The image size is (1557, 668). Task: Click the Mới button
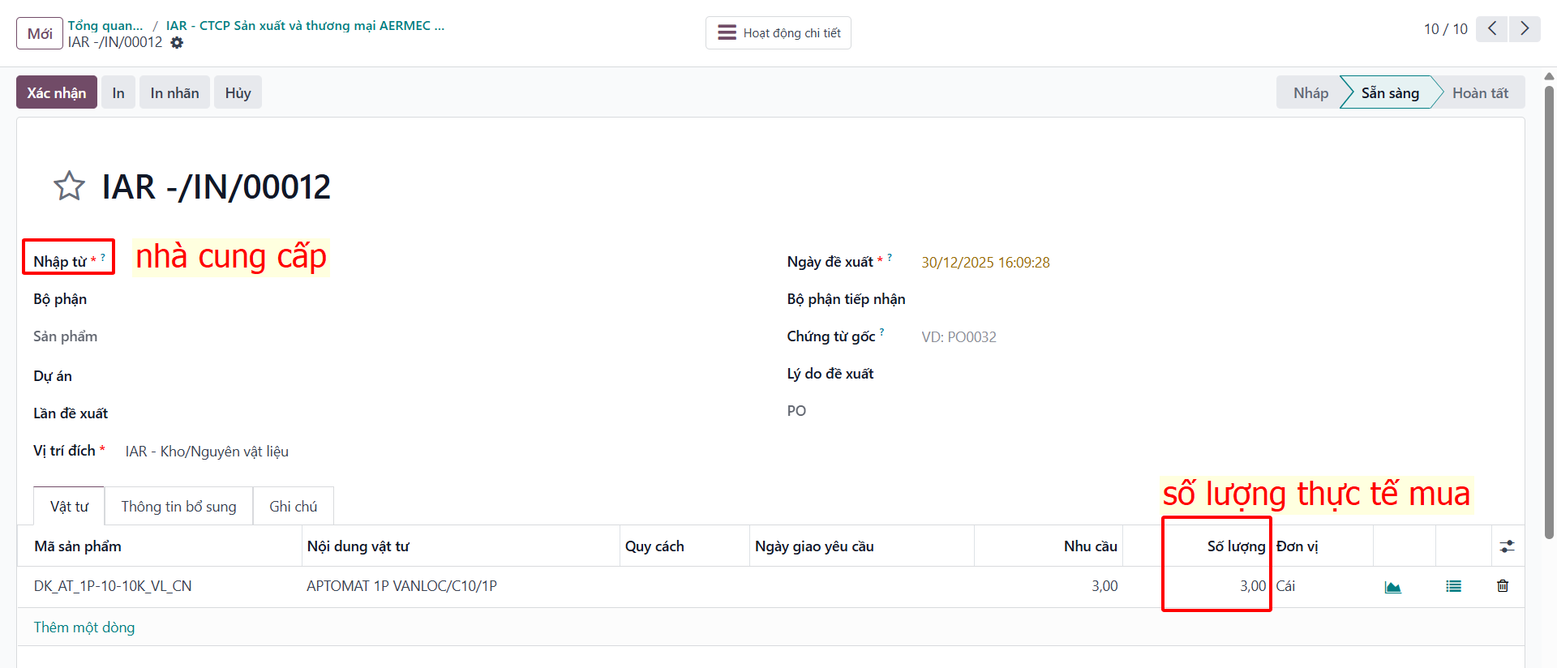(x=40, y=33)
